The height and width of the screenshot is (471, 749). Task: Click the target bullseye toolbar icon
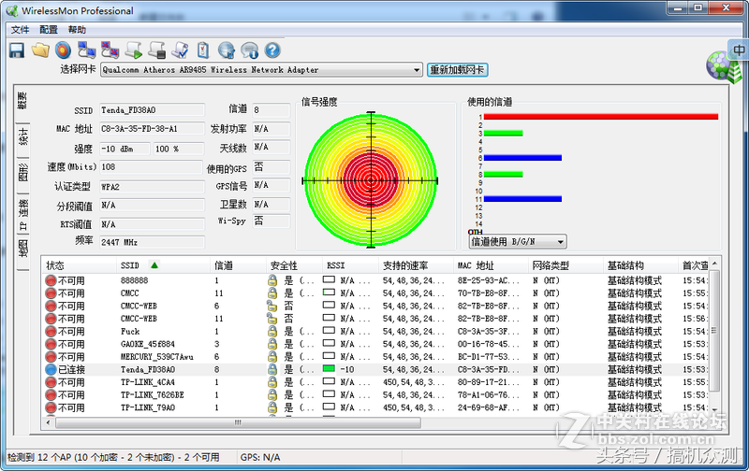pos(63,50)
